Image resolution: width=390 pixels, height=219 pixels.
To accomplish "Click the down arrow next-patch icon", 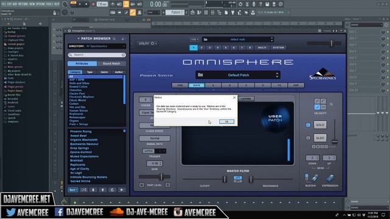I will pos(93,190).
